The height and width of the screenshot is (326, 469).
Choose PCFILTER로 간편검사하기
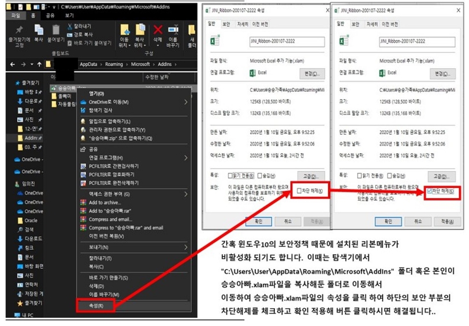click(x=134, y=166)
